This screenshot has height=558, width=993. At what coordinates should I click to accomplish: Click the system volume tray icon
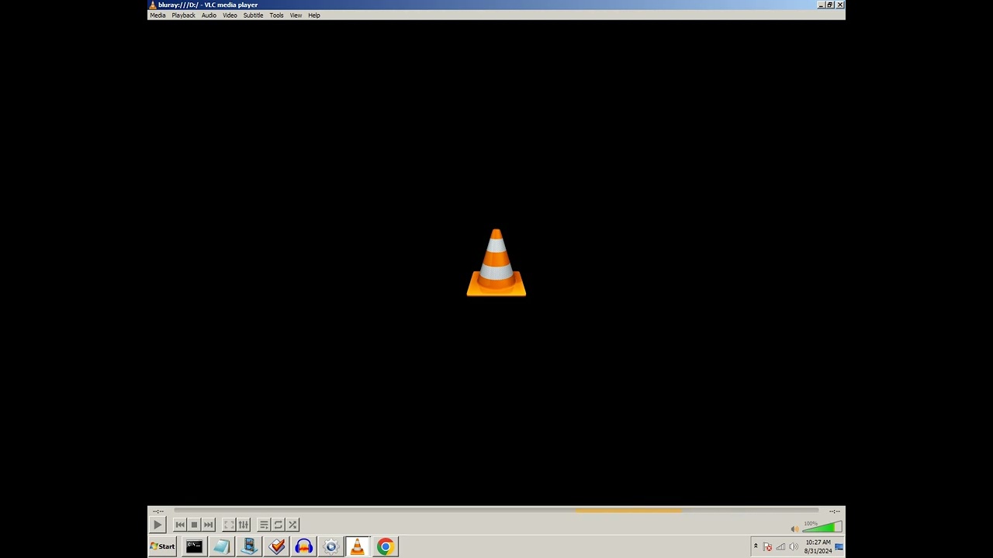(793, 547)
